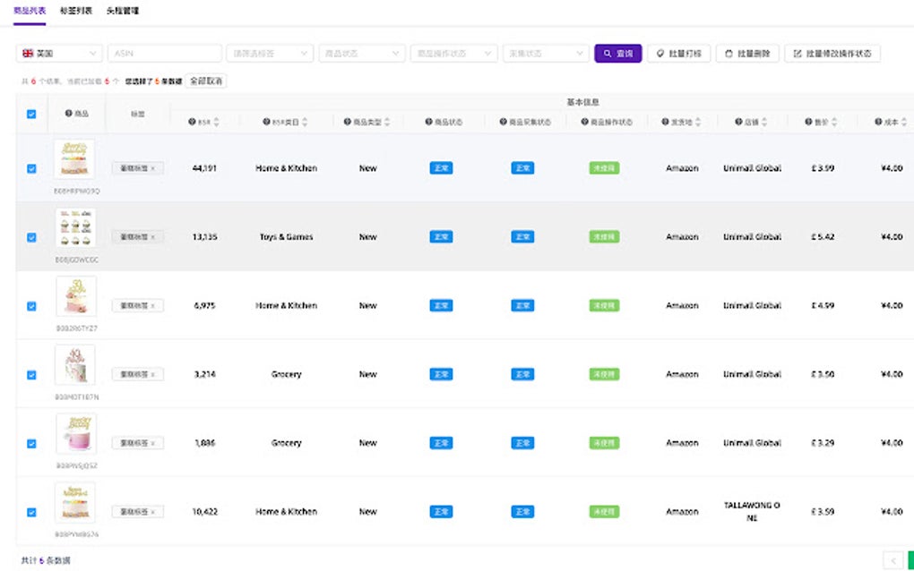Open the 商品状态 filter dropdown

point(362,54)
